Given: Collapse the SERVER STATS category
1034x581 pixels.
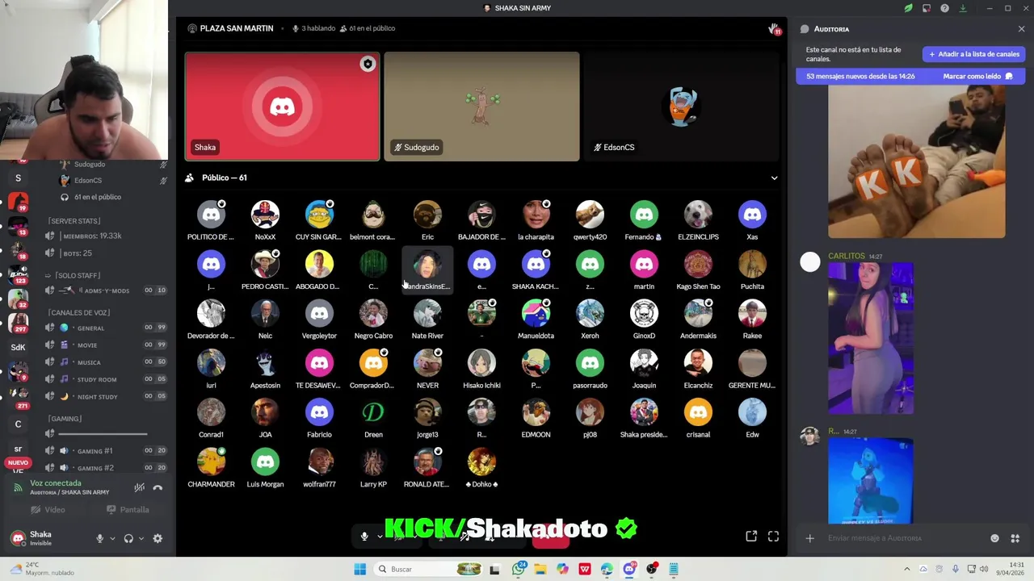Looking at the screenshot, I should point(74,220).
